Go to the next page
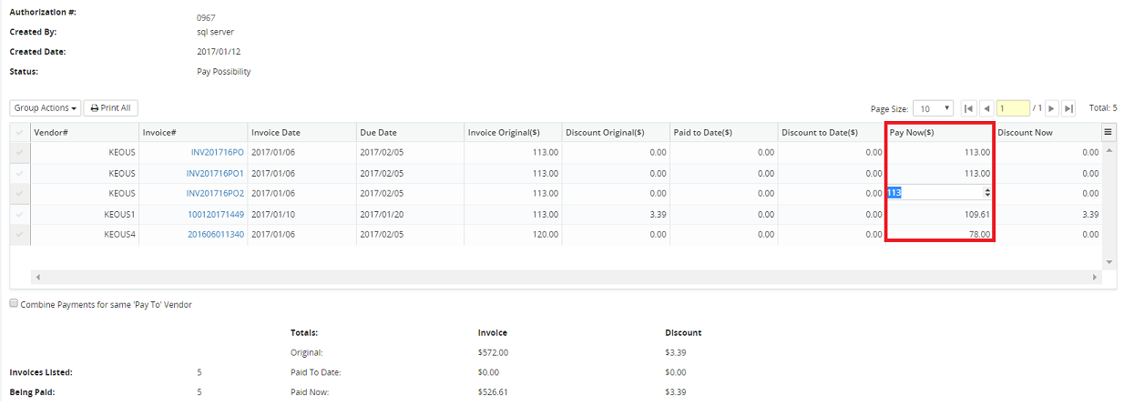This screenshot has width=1124, height=406. pyautogui.click(x=1052, y=108)
